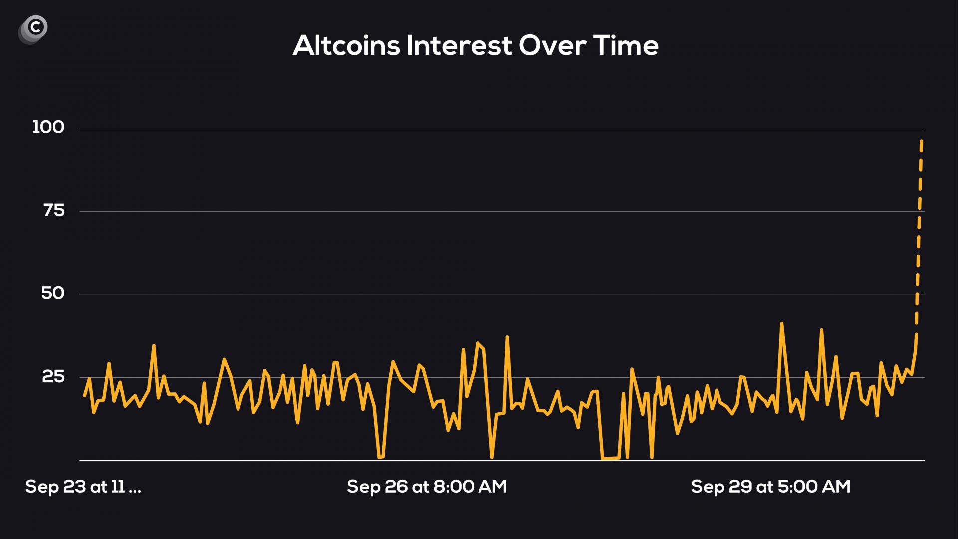Select the 50 y-axis label
This screenshot has height=539, width=958.
pos(53,293)
